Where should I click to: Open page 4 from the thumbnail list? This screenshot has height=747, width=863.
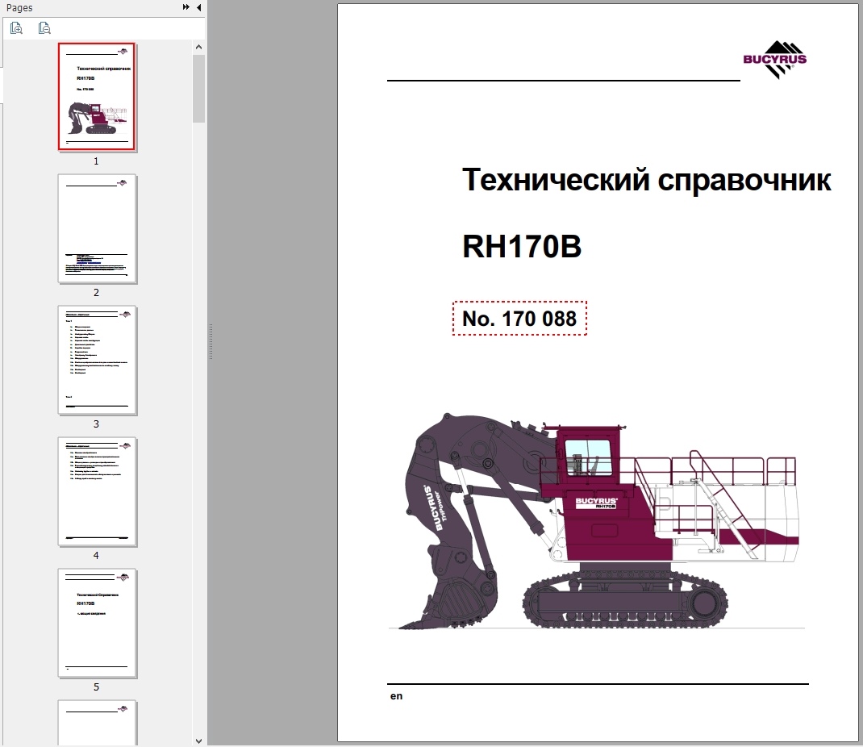click(x=97, y=492)
